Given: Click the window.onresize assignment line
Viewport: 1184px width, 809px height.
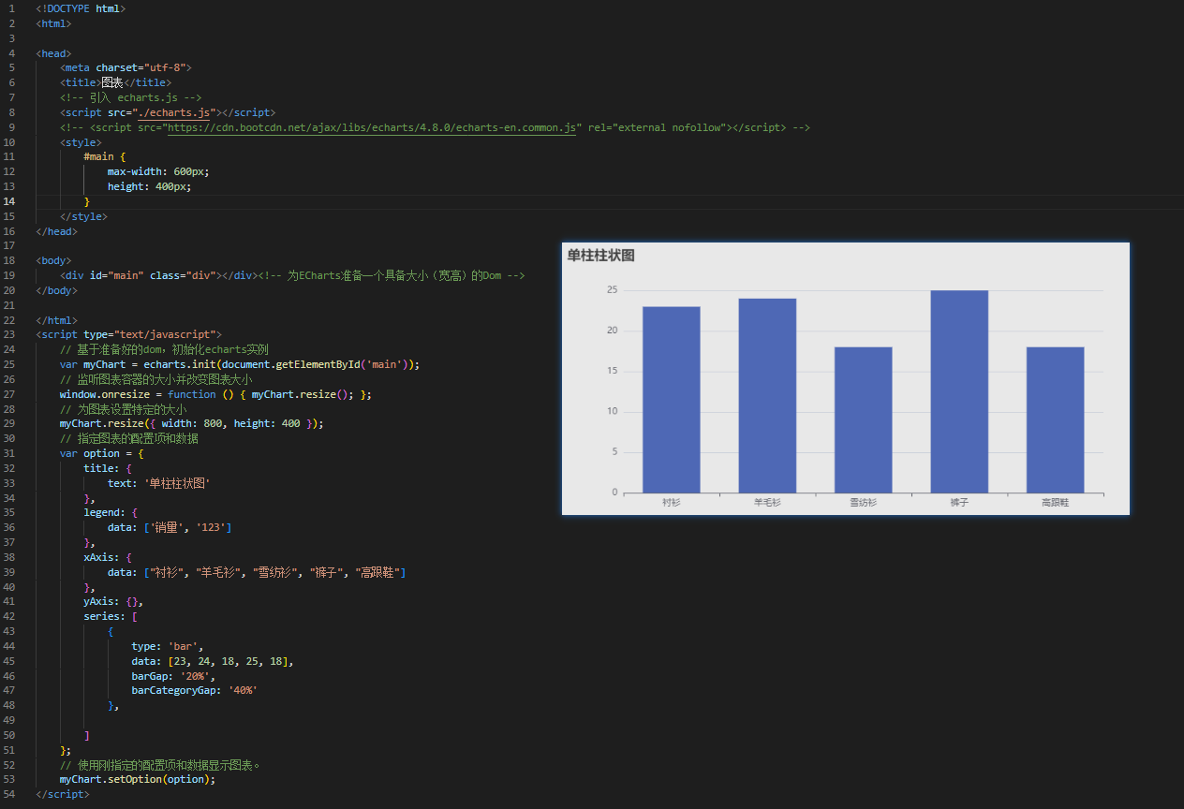Looking at the screenshot, I should (215, 394).
